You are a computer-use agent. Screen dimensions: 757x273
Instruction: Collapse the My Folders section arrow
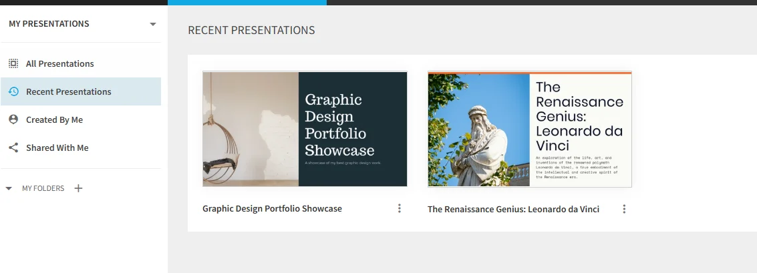[x=9, y=189]
